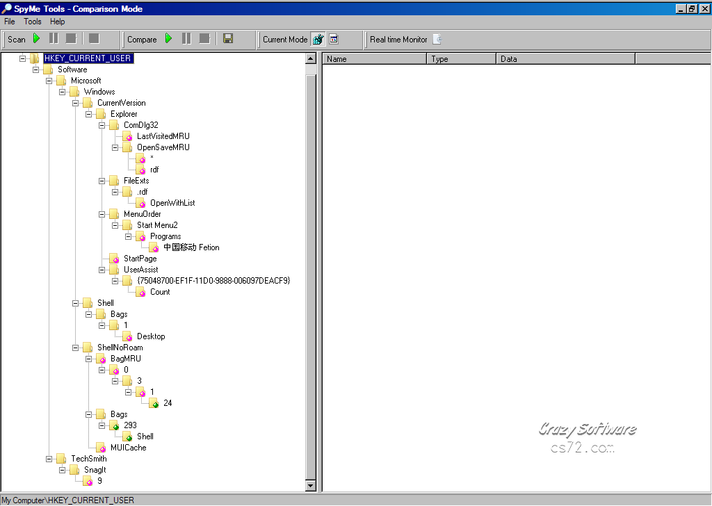Click the OpenWithList folder icon

tap(140, 203)
